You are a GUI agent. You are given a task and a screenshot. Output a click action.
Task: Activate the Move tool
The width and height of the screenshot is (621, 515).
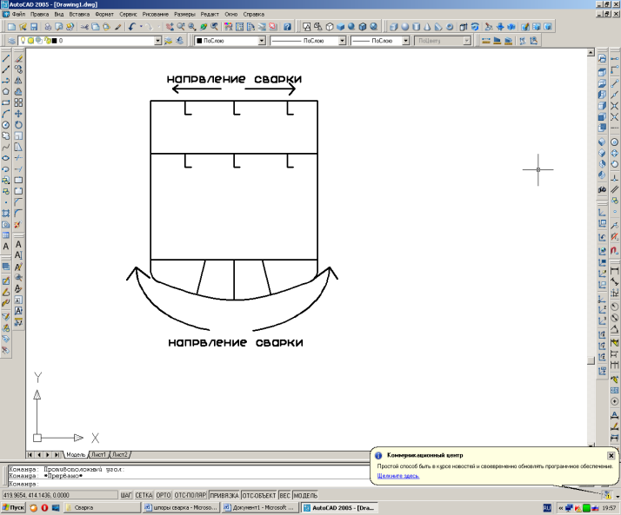click(18, 114)
